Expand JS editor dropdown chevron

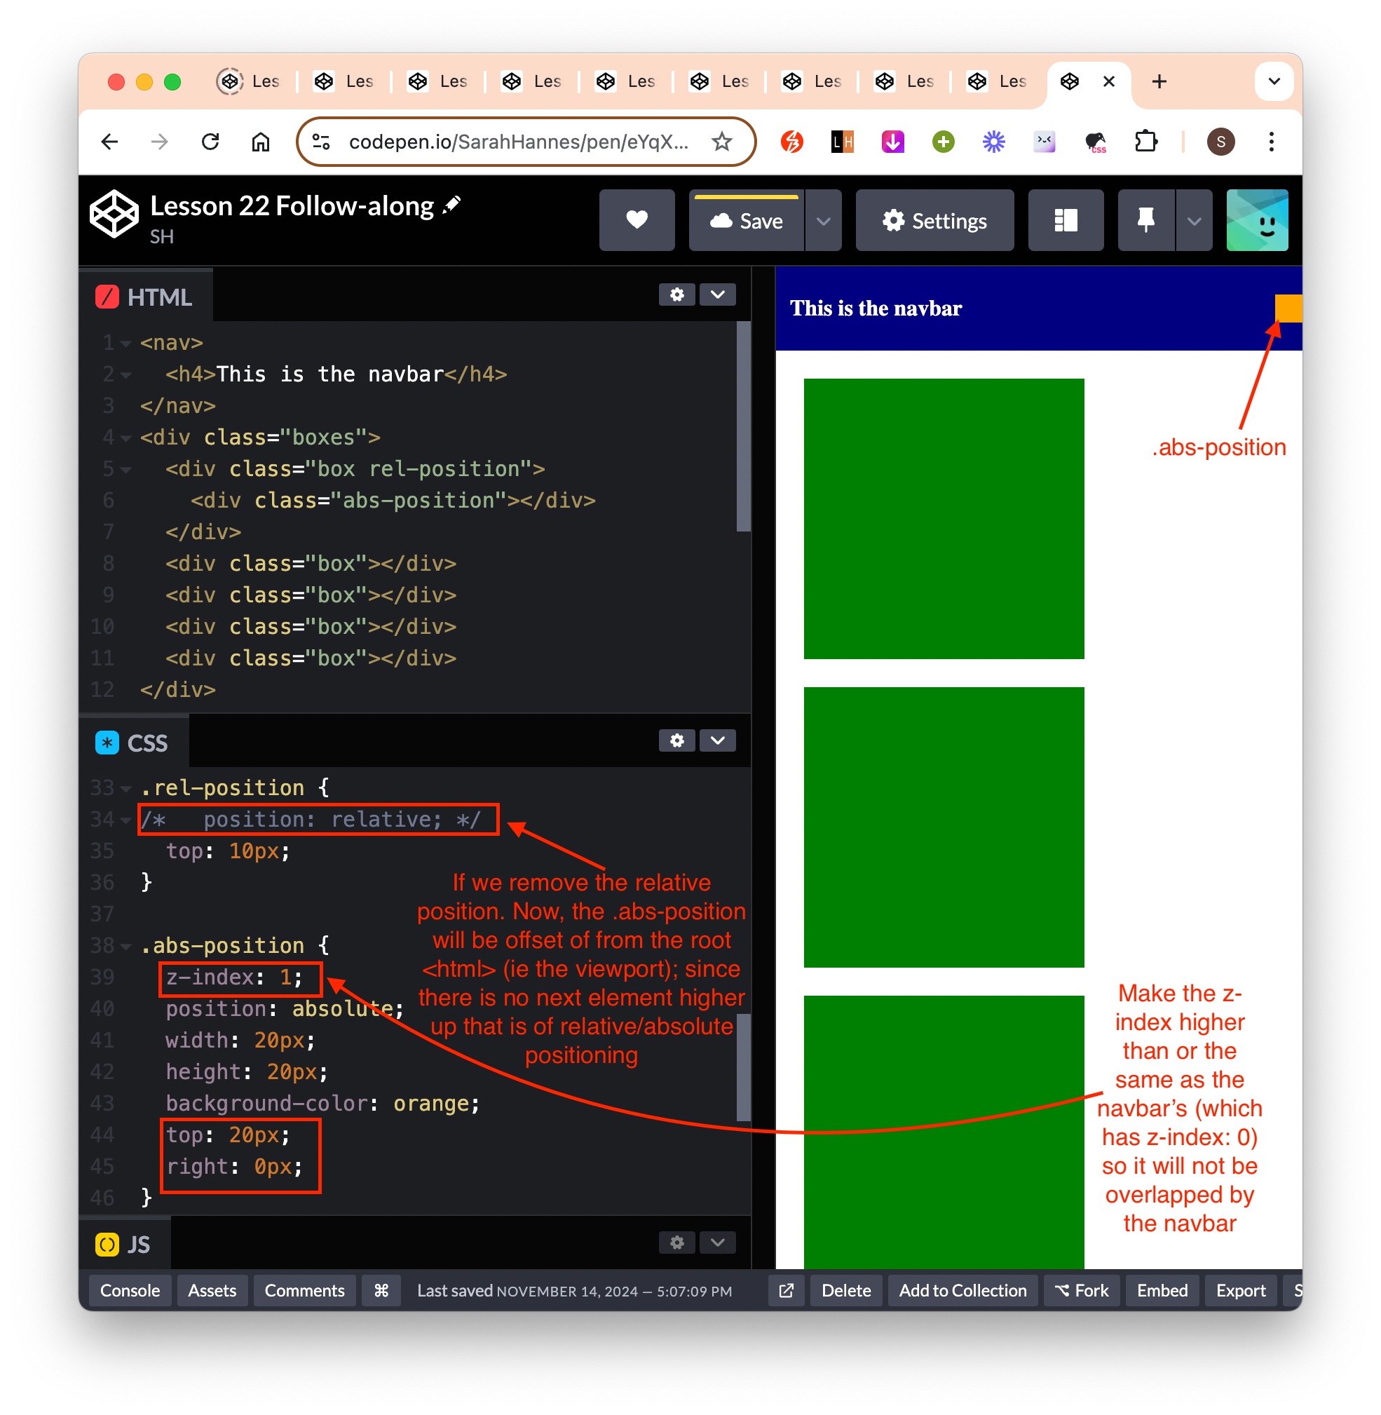tap(717, 1242)
